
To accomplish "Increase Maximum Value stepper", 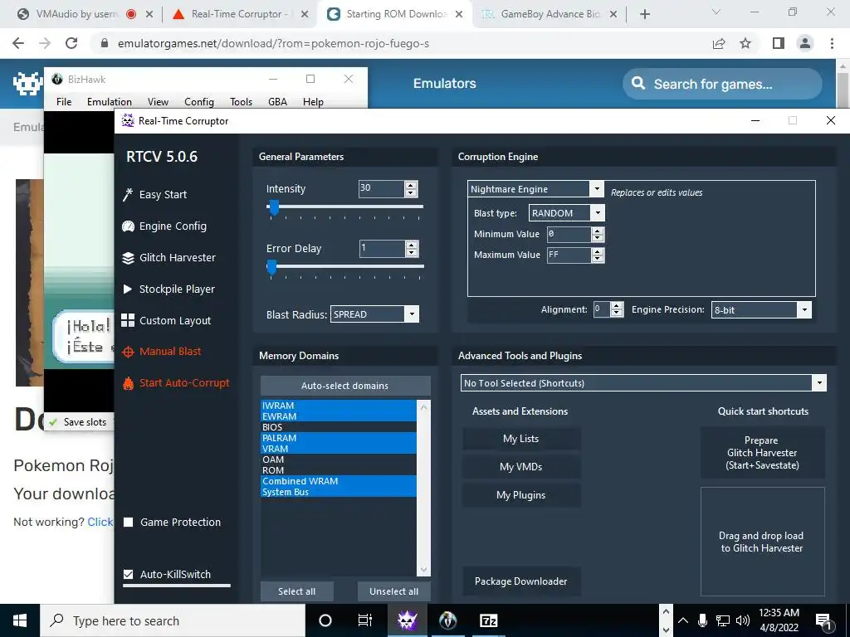I will coord(598,251).
